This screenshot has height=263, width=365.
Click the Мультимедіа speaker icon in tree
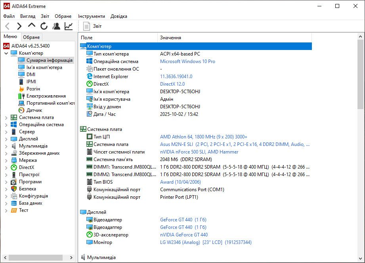14,146
